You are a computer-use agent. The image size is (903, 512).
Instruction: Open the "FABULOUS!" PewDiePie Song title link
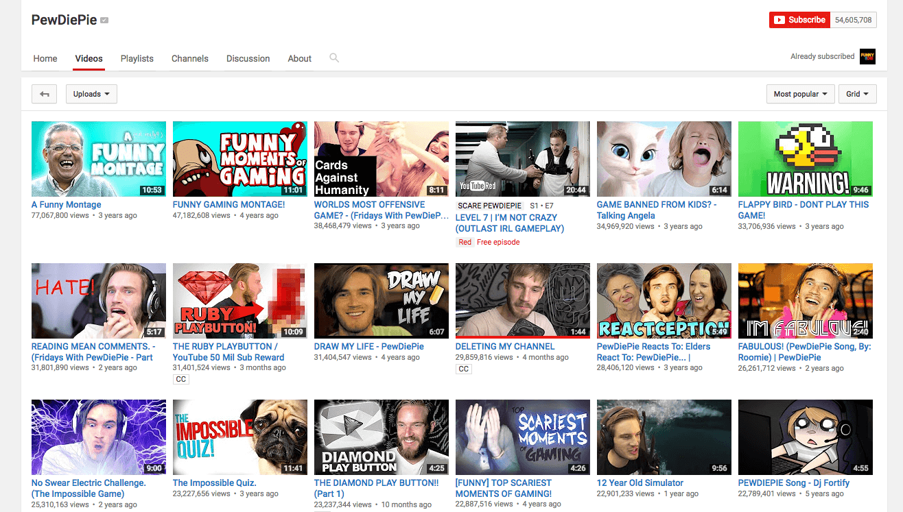pos(805,352)
